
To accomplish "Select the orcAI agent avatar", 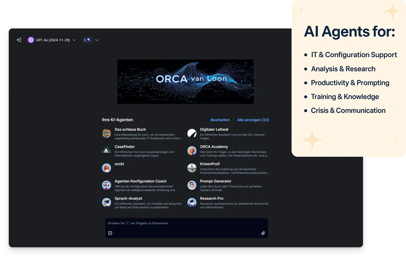I will (107, 168).
